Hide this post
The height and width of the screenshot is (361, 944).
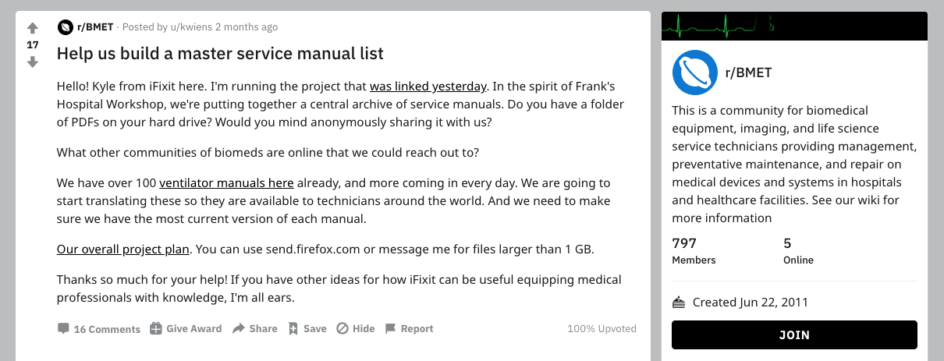[356, 329]
